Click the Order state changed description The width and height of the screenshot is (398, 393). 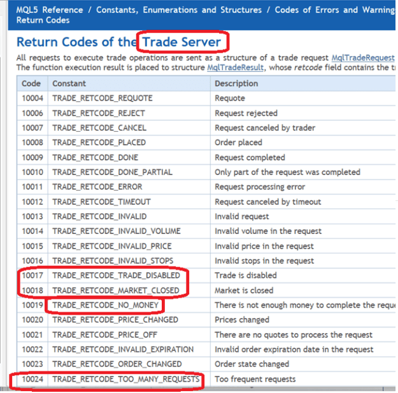[x=252, y=364]
